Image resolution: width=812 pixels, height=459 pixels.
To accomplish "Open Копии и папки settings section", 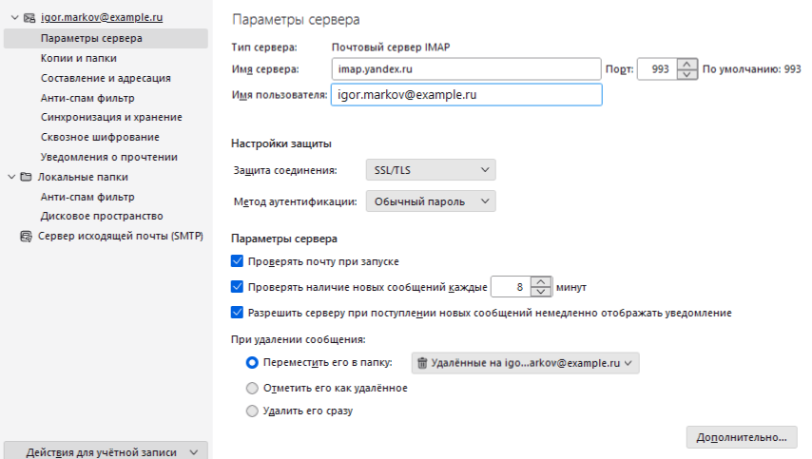I will tap(79, 58).
